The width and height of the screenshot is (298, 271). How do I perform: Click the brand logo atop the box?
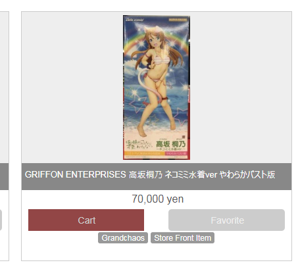coord(134,19)
